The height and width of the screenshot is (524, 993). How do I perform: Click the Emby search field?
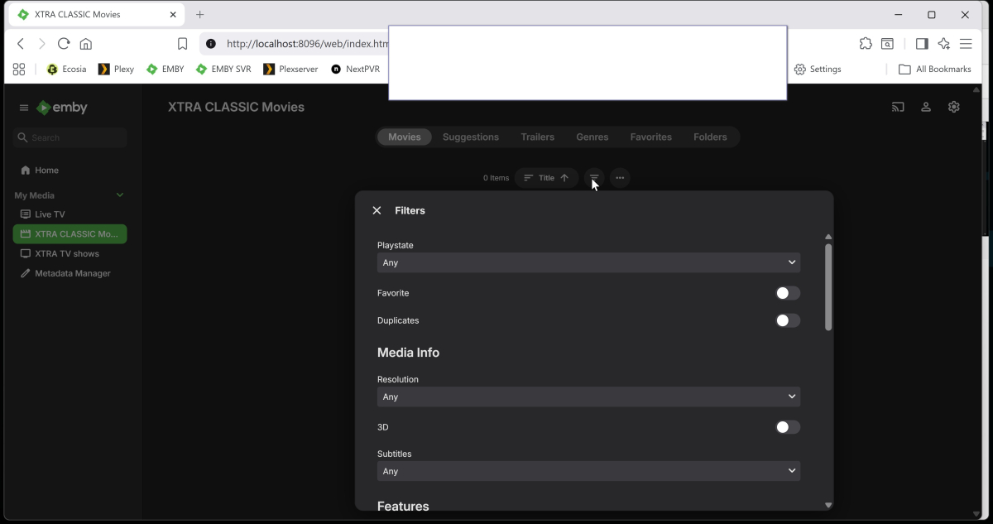[70, 137]
